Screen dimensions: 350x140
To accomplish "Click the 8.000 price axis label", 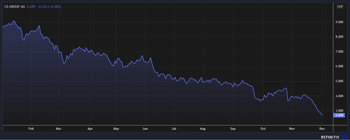I will click(x=339, y=37).
